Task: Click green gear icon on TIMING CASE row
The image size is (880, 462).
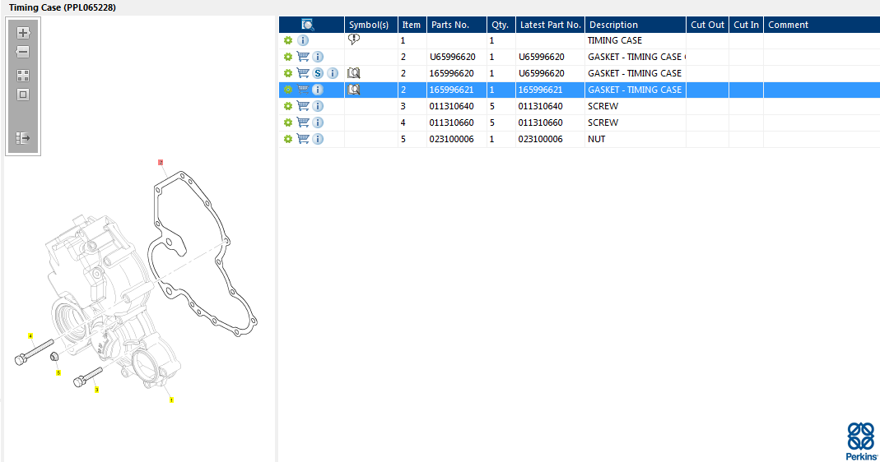Action: (x=288, y=40)
